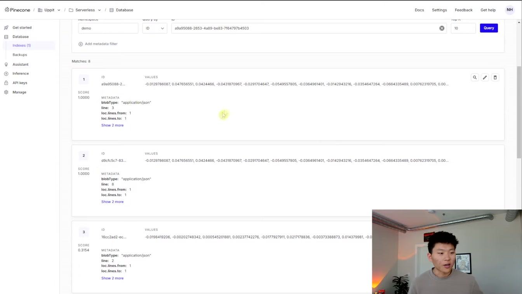Open API keys in the sidebar
Viewport: 522px width, 294px height.
coord(19,83)
